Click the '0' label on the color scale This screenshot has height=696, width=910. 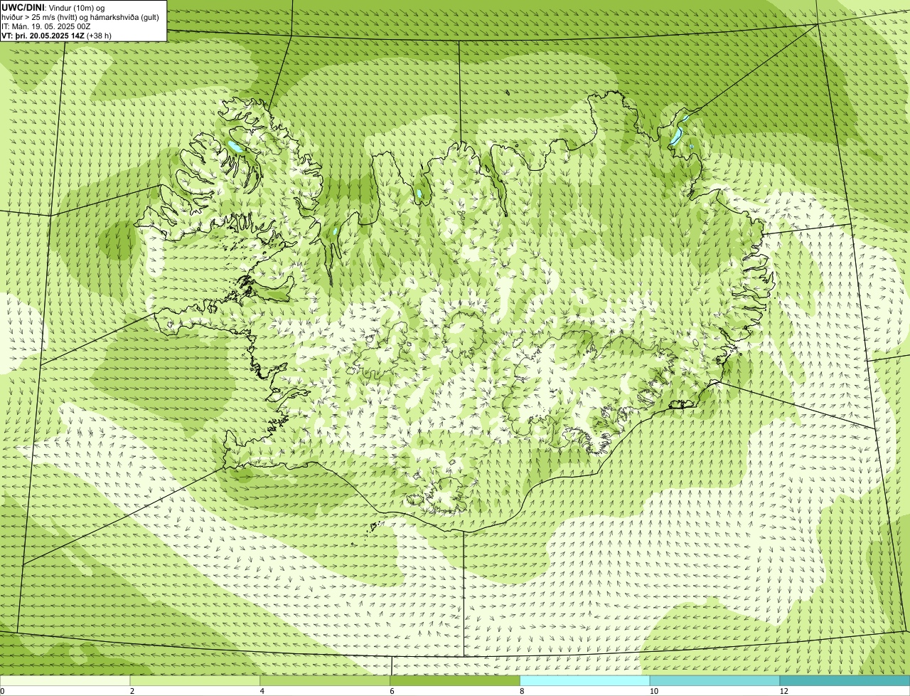tap(2, 691)
